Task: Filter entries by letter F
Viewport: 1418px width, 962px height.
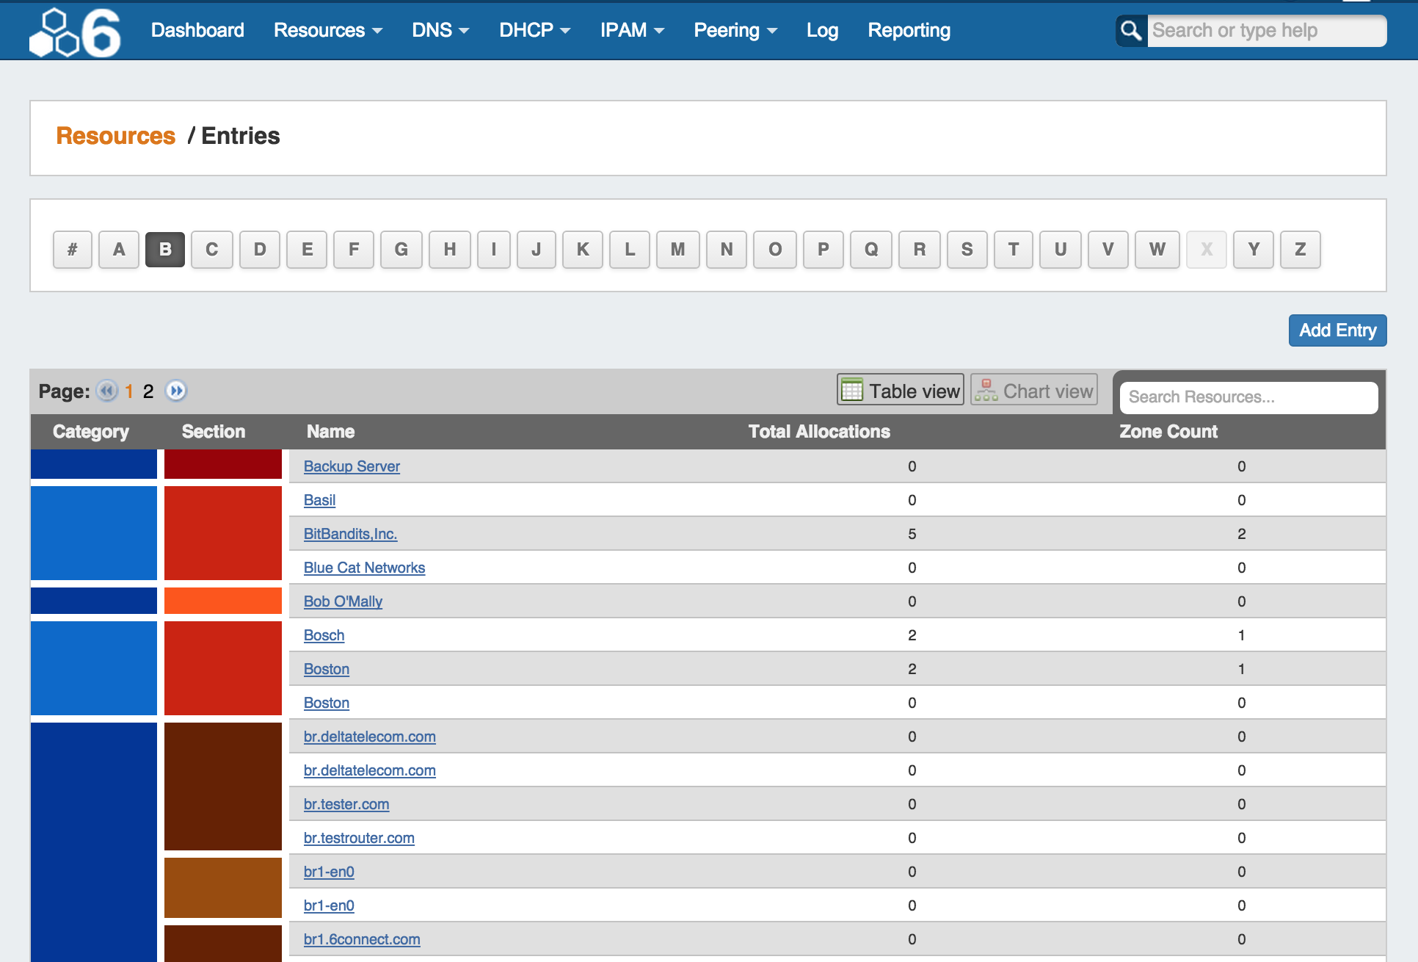Action: pos(354,250)
